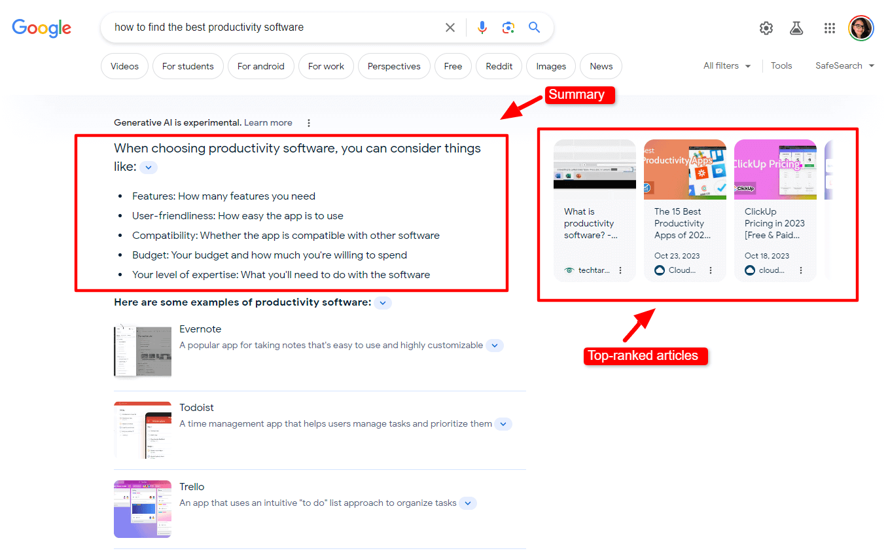This screenshot has height=553, width=888.
Task: Click the Trello screenshot thumbnail
Action: pos(143,509)
